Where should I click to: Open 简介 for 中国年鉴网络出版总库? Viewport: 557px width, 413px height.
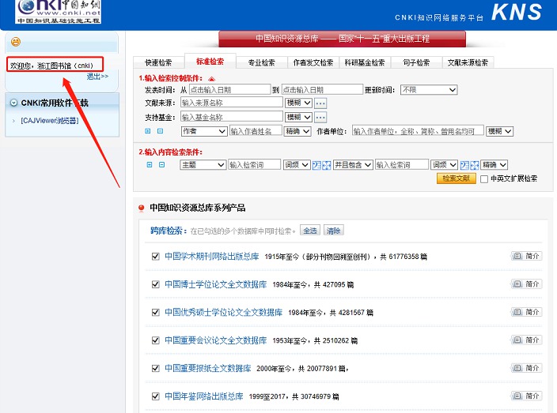point(527,396)
